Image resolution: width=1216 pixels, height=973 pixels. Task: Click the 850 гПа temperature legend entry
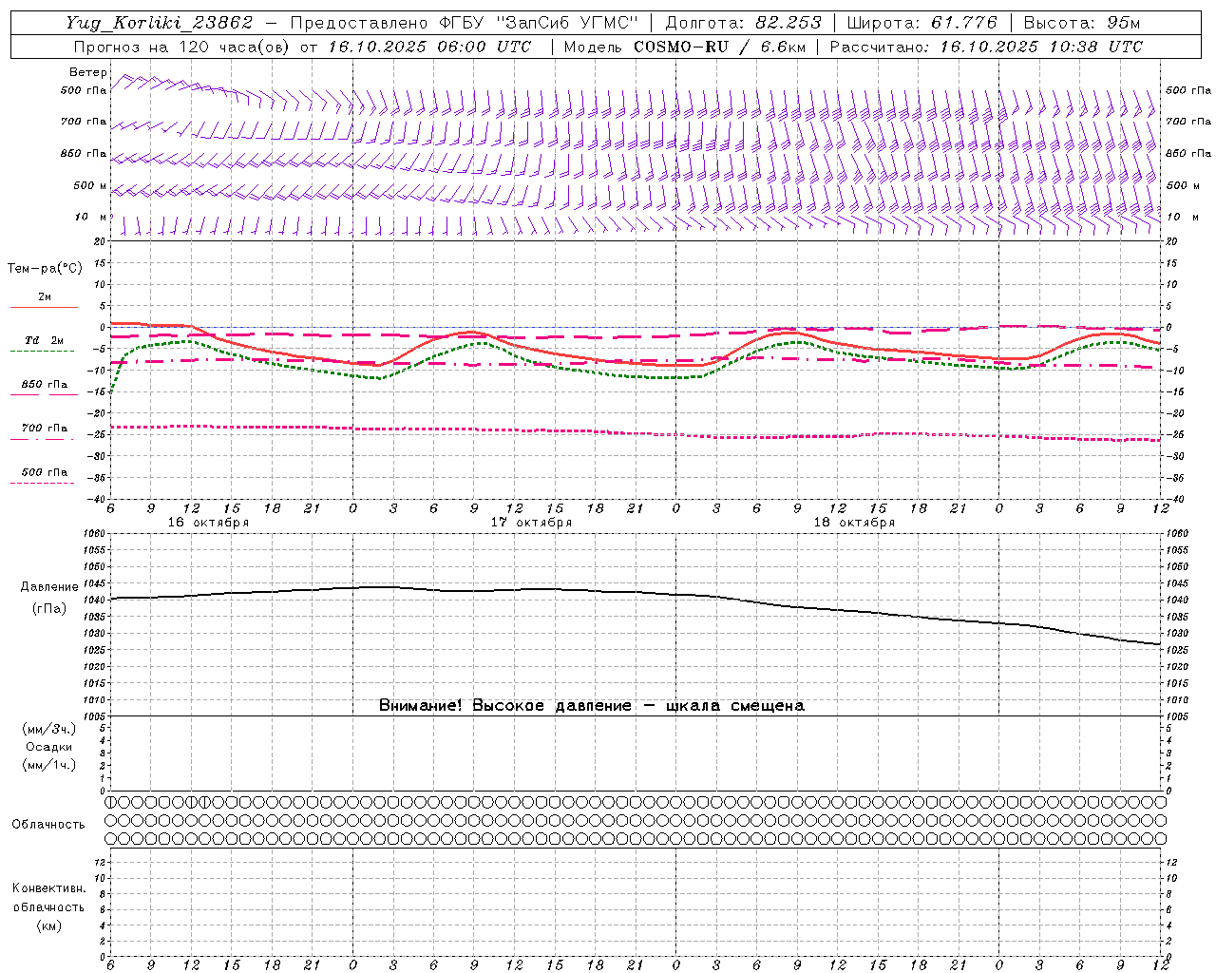45,385
